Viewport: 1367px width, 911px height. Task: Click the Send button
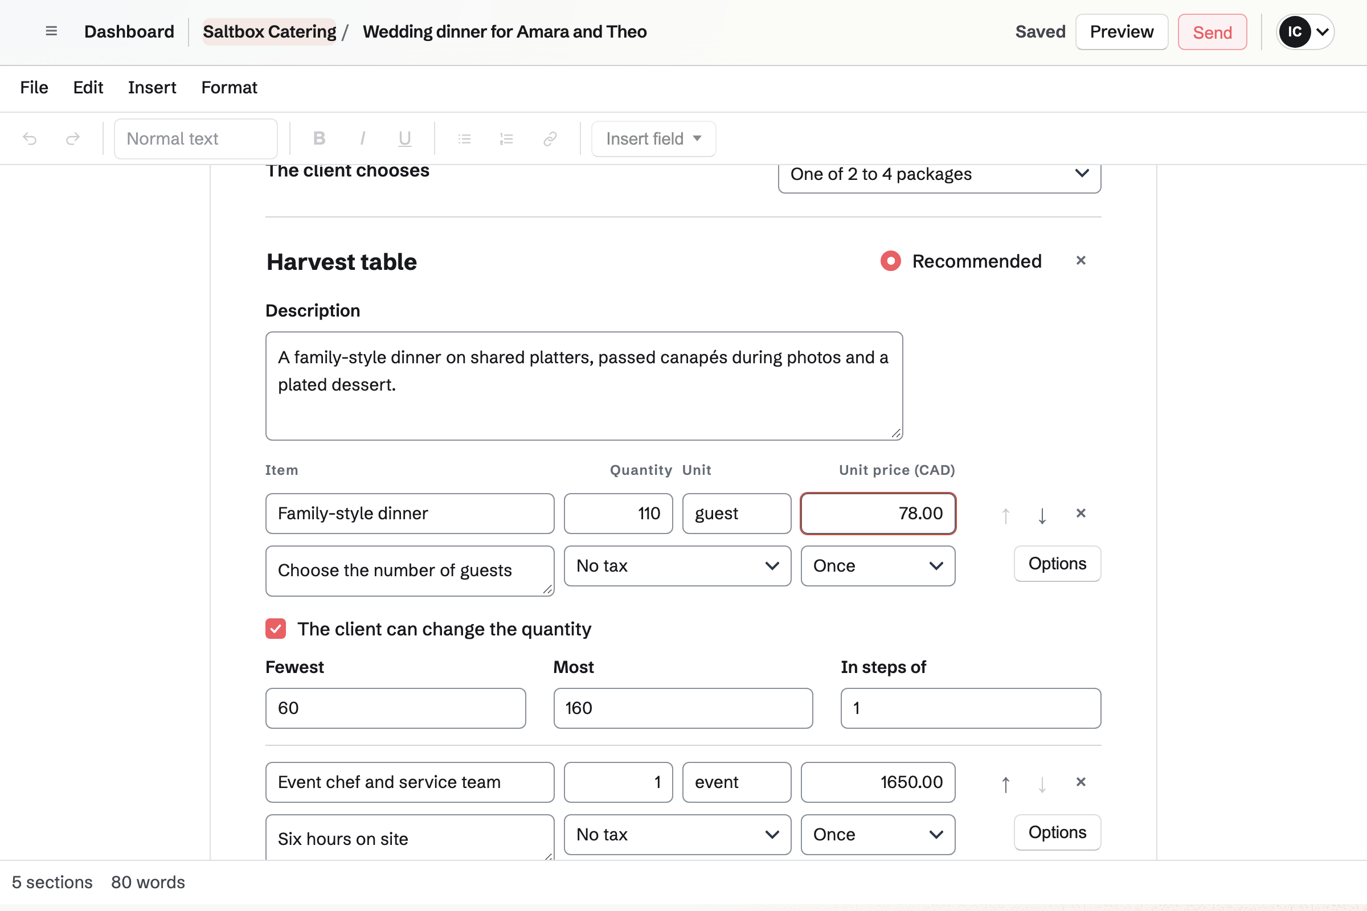1213,32
